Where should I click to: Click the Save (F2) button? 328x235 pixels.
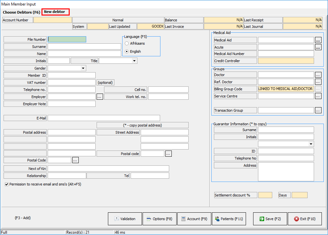click(270, 219)
